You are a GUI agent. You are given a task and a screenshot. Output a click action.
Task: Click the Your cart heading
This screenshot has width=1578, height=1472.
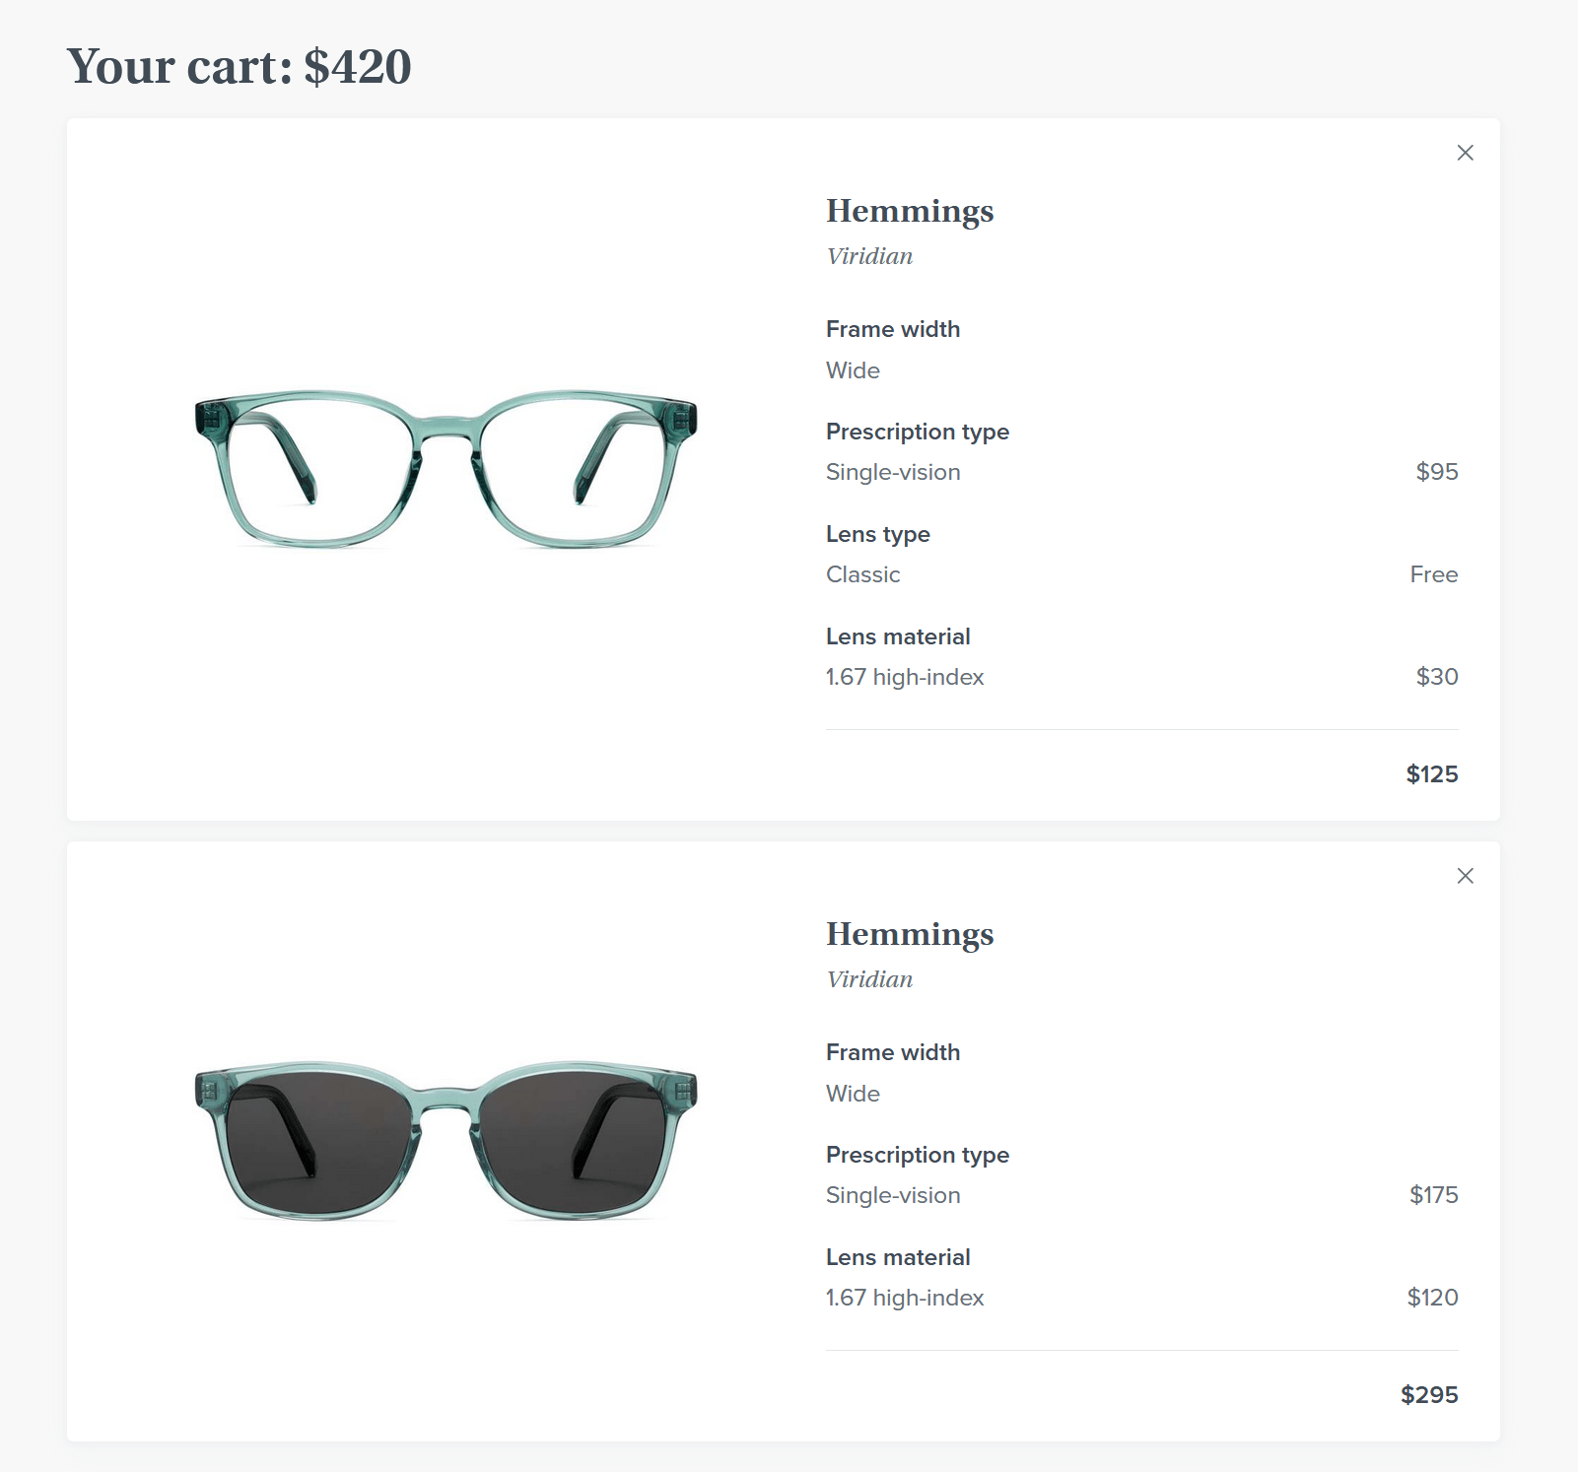(x=240, y=66)
